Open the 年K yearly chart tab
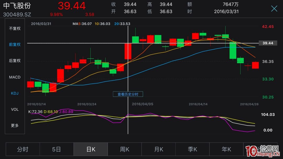The width and height of the screenshot is (283, 159). [226, 149]
